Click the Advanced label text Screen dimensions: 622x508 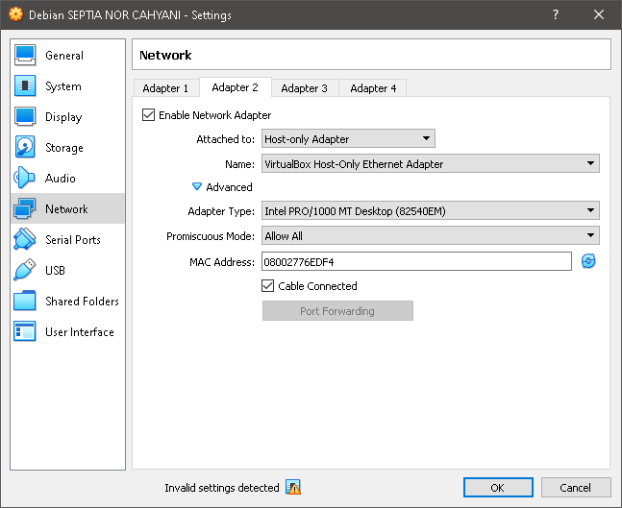(x=229, y=187)
